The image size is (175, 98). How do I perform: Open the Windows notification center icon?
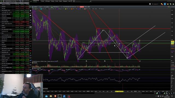pyautogui.click(x=172, y=96)
